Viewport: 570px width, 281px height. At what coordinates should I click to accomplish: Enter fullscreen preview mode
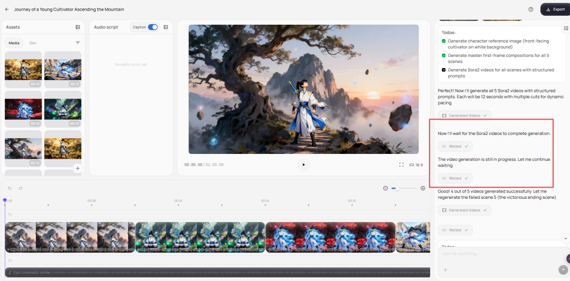coord(402,165)
